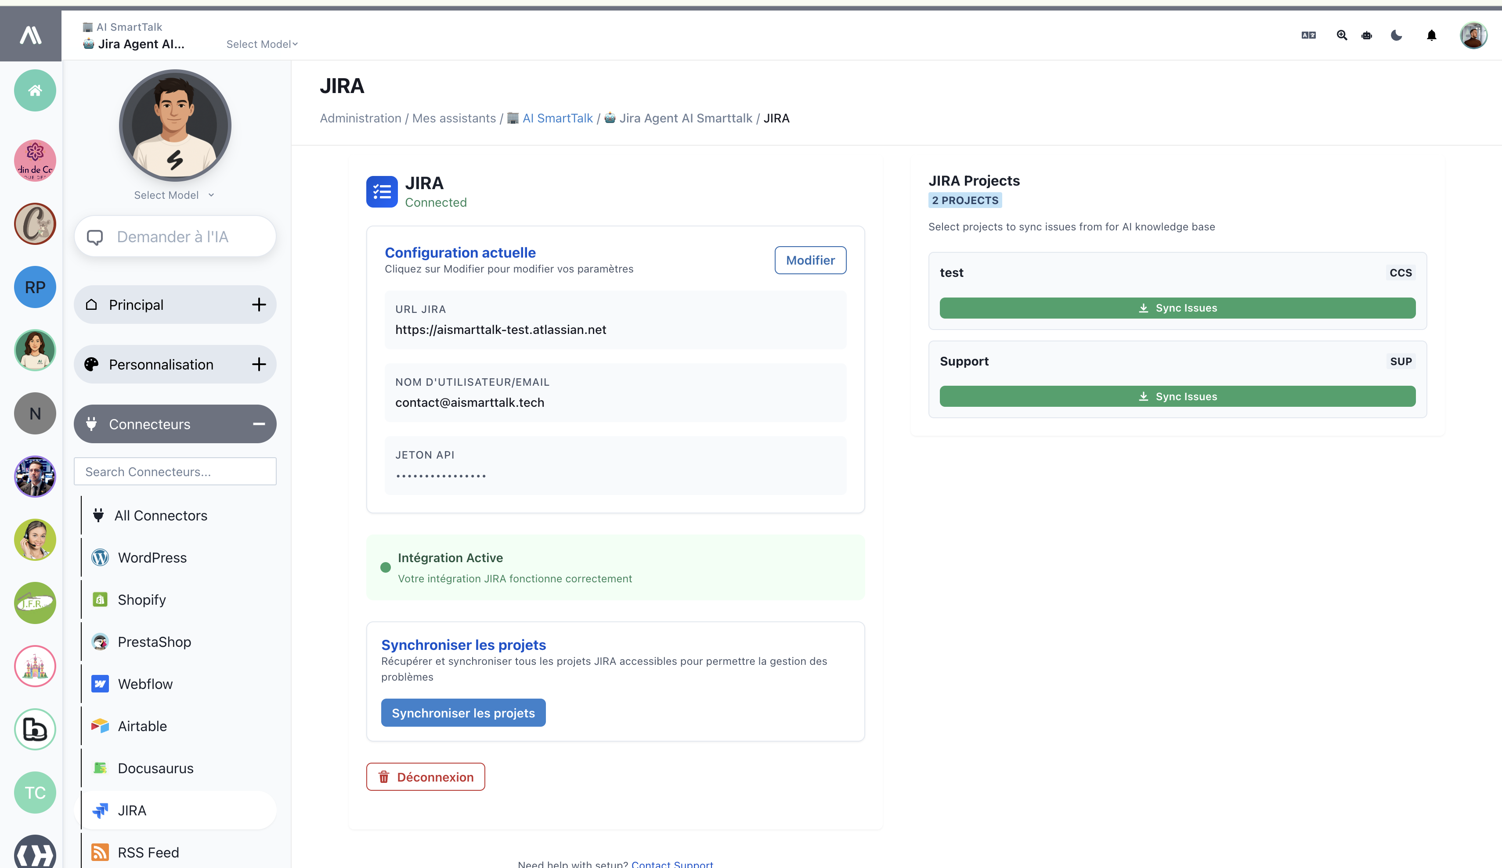Image resolution: width=1502 pixels, height=868 pixels.
Task: Open the WordPress connector
Action: pyautogui.click(x=152, y=558)
